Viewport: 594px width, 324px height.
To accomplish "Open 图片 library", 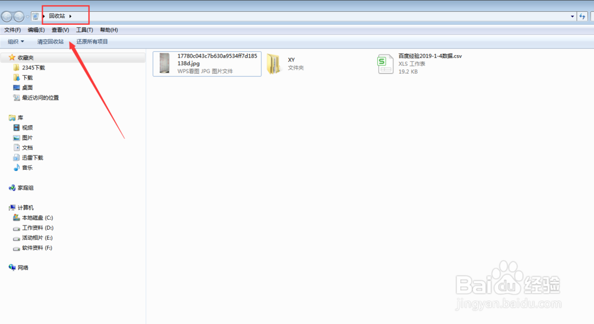I will click(27, 138).
